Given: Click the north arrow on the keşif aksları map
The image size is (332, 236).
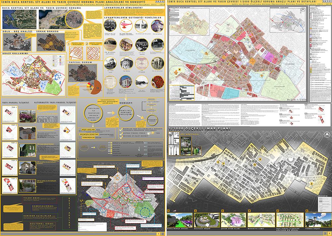Looking at the screenshot, I should [161, 169].
